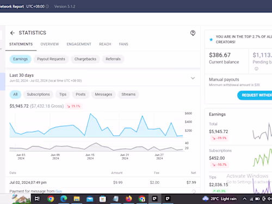Viewport: 272px width, 204px height.
Task: Switch to the Payout Requests statement view
Action: tap(51, 59)
